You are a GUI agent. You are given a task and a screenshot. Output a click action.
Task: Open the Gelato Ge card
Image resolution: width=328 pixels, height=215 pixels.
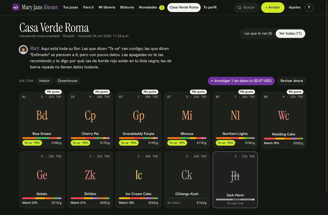pyautogui.click(x=42, y=180)
